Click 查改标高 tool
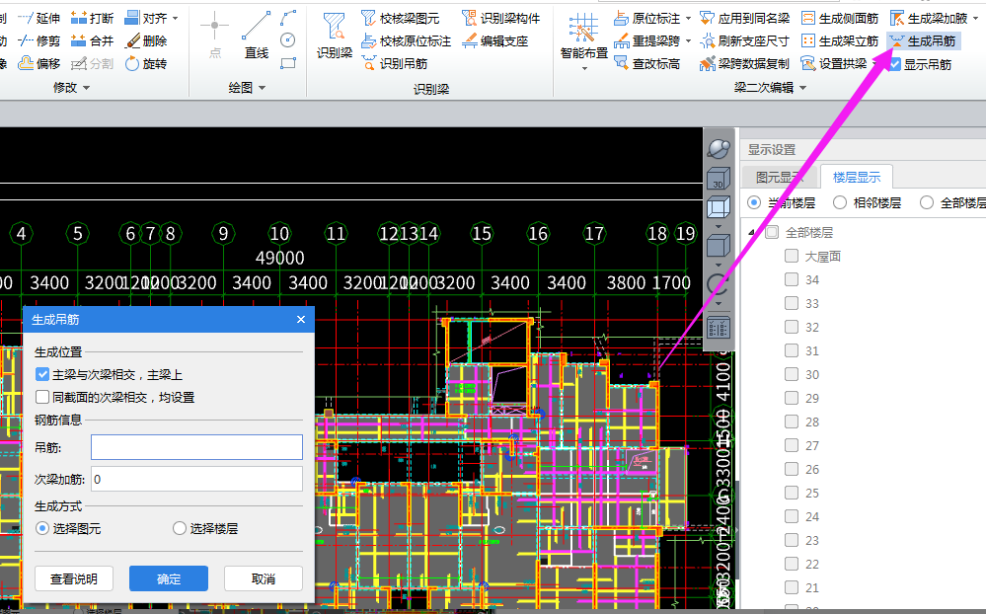The width and height of the screenshot is (986, 614). click(x=647, y=63)
